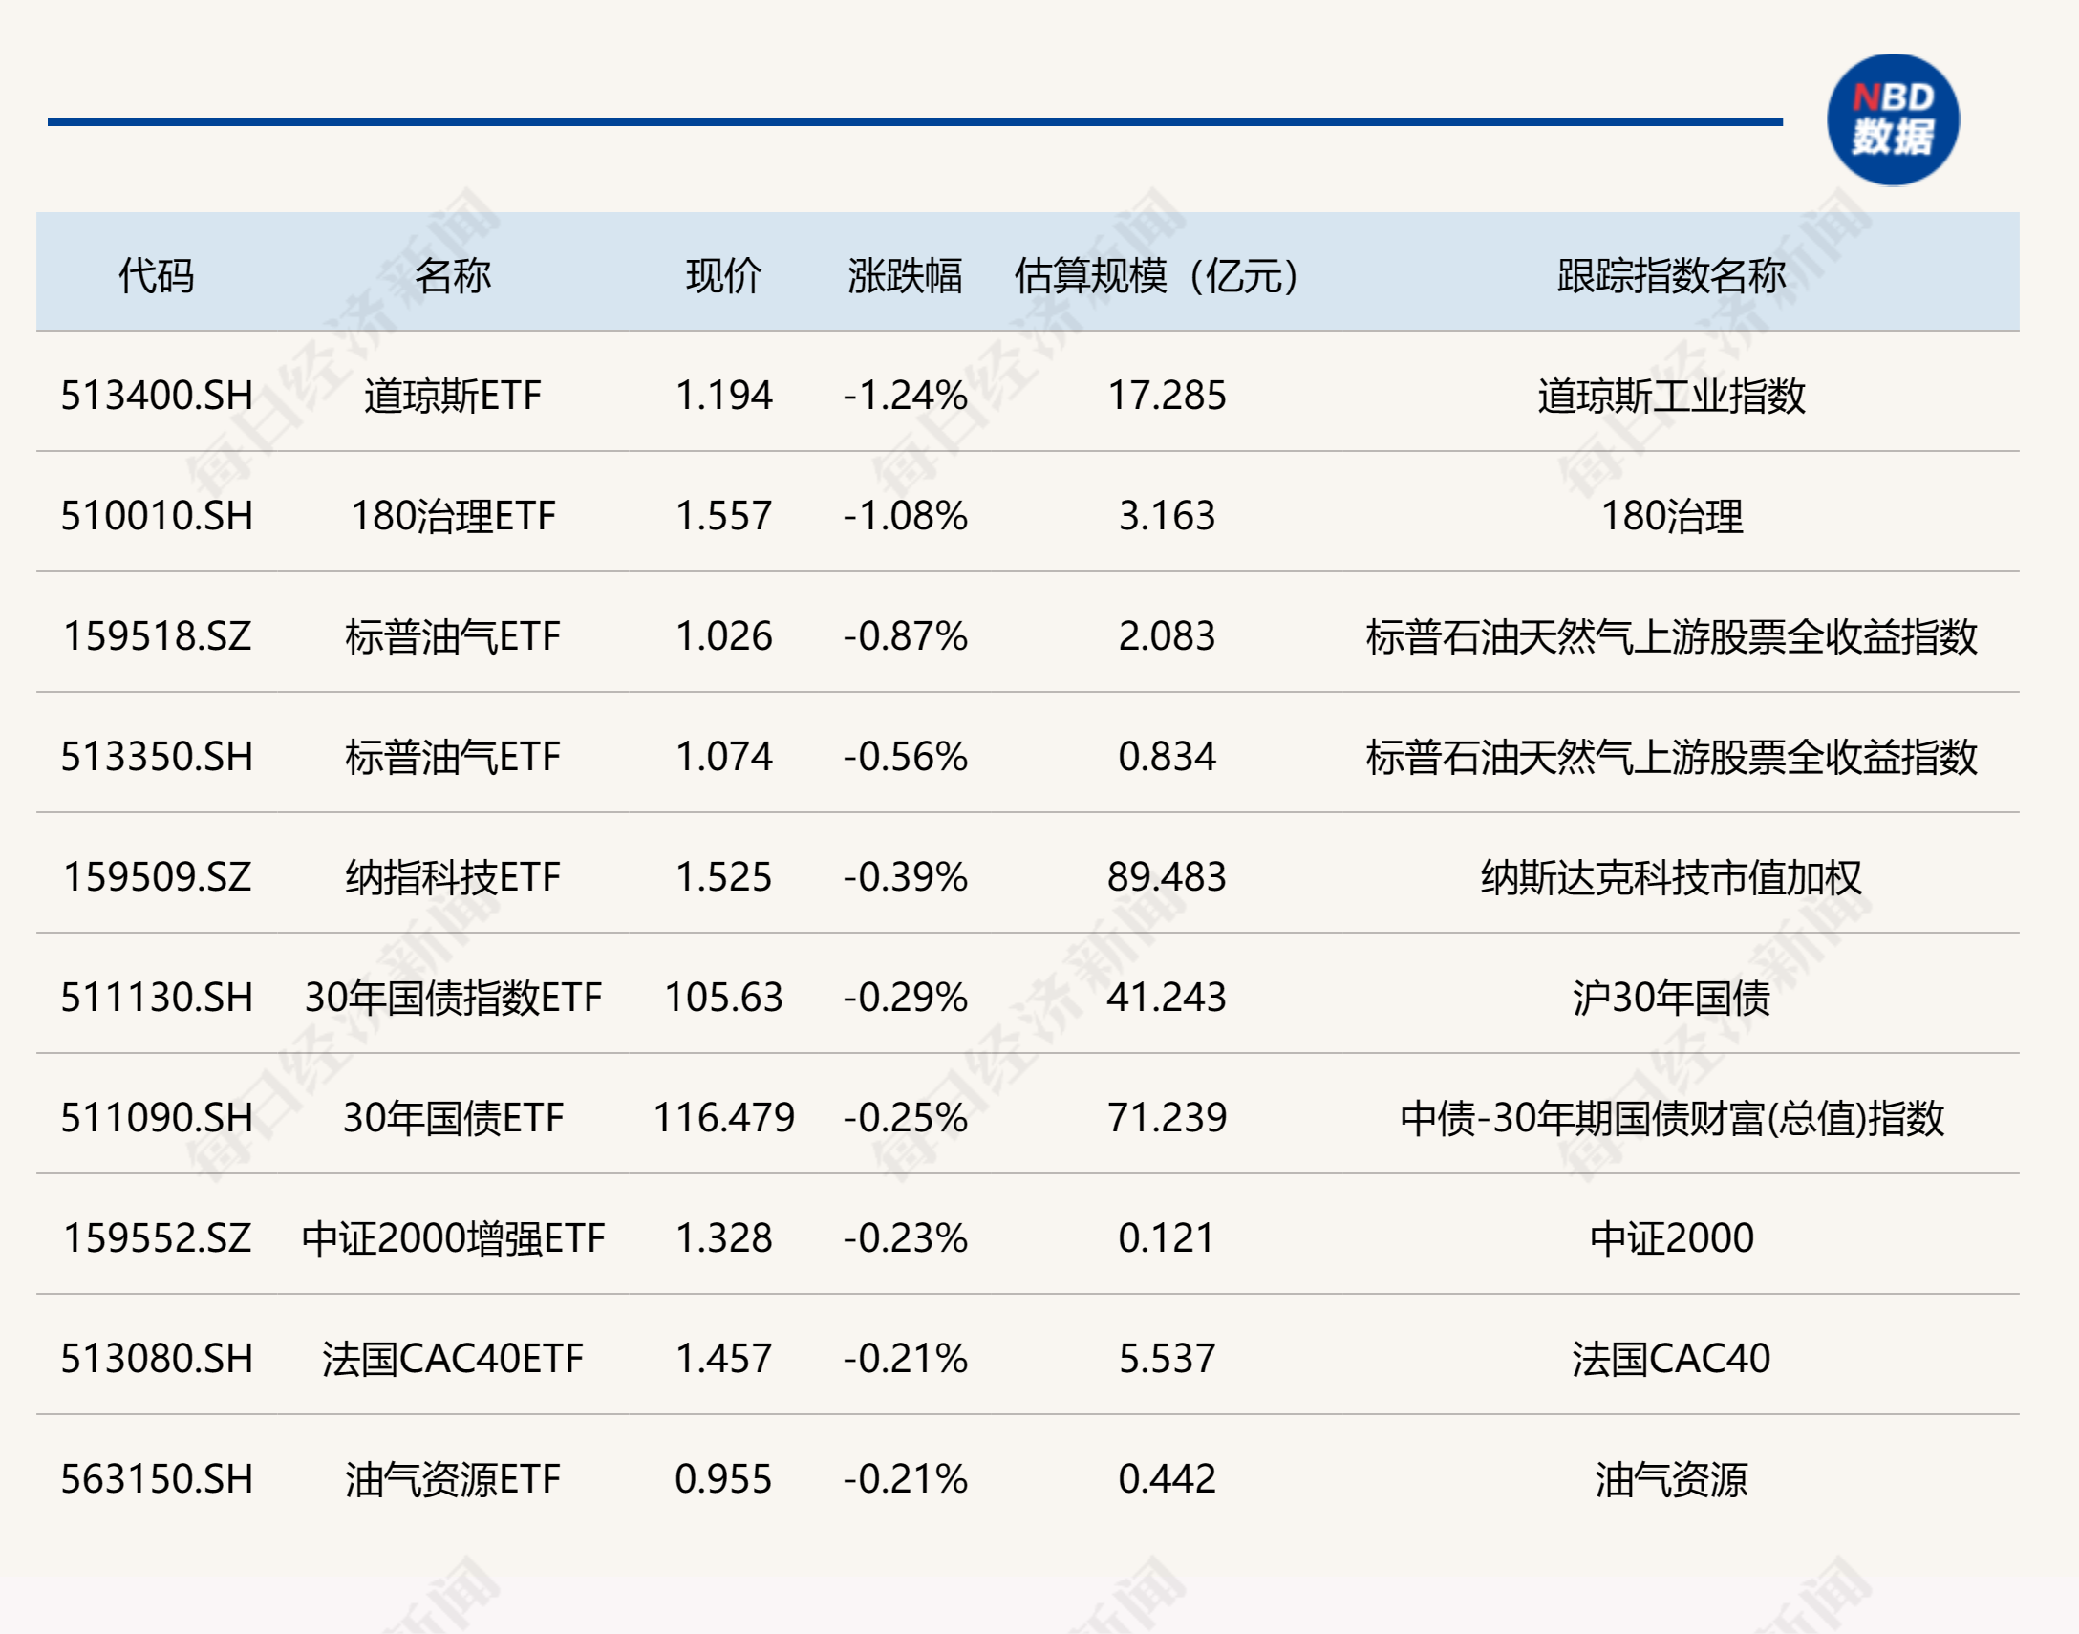Click the 现价 column header
The height and width of the screenshot is (1634, 2079).
click(x=723, y=275)
